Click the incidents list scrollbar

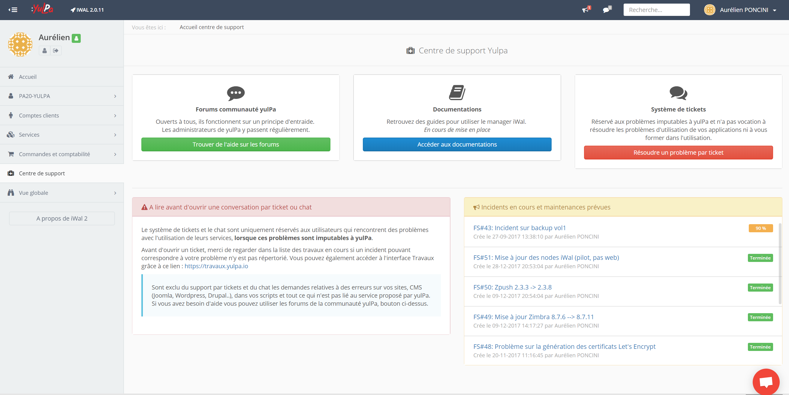(780, 264)
